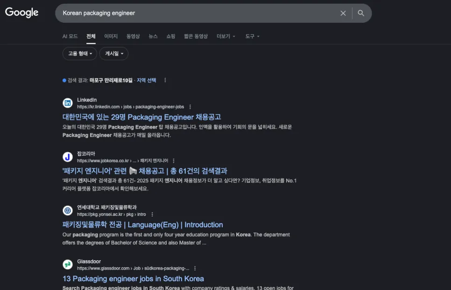Viewport: 451px width, 290px height.
Task: Click the pkg.yonsei.ac.kr breadcrumb URL
Action: [x=111, y=214]
